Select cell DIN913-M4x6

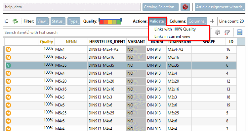pyautogui.click(x=107, y=121)
